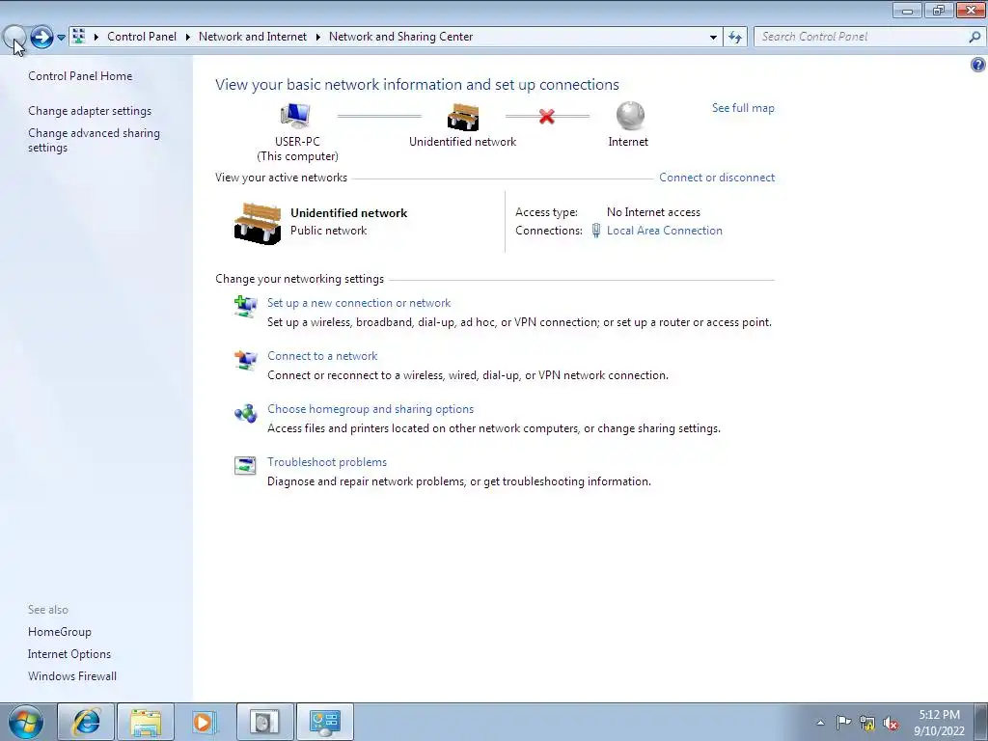Click Connect or disconnect link
988x741 pixels.
717,178
